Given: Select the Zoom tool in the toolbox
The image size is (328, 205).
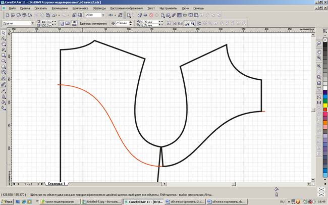Looking at the screenshot, I should point(4,44).
